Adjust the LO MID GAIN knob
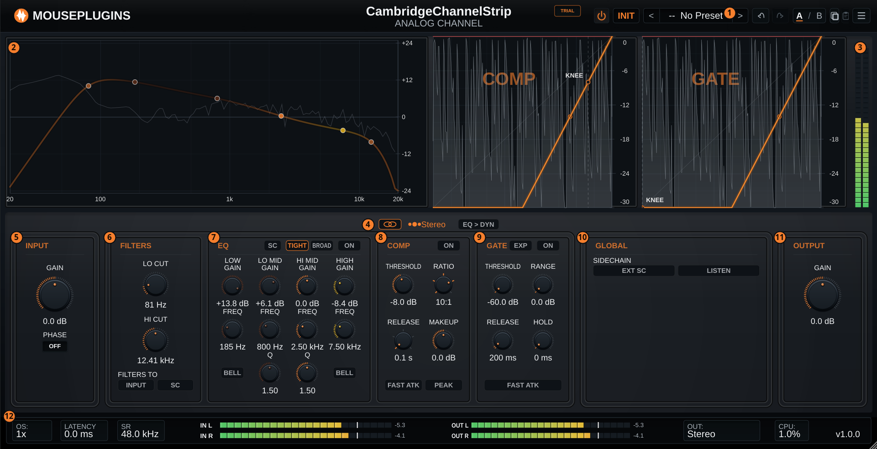The image size is (877, 449). 270,287
